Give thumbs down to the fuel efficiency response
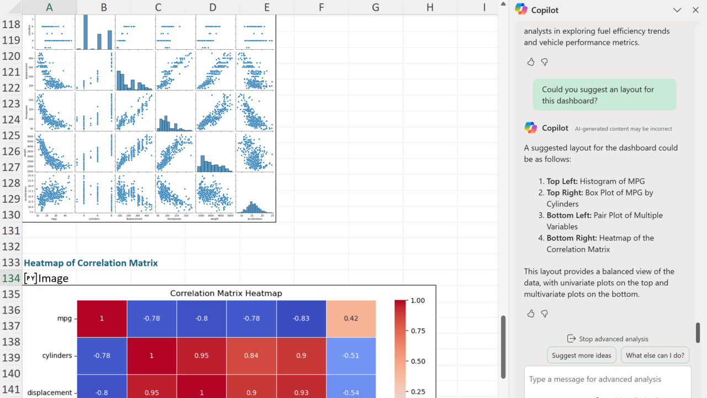707x398 pixels. coord(544,62)
